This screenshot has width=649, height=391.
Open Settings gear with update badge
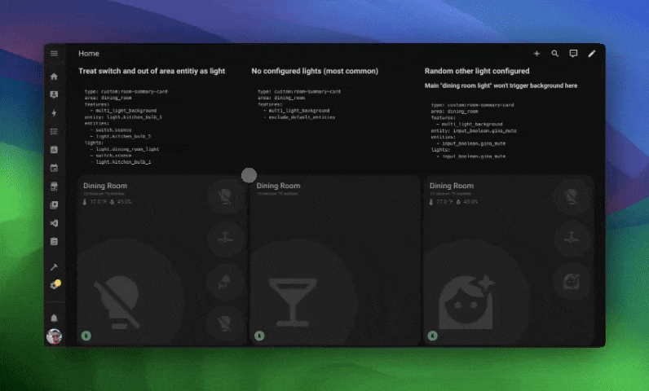[55, 285]
